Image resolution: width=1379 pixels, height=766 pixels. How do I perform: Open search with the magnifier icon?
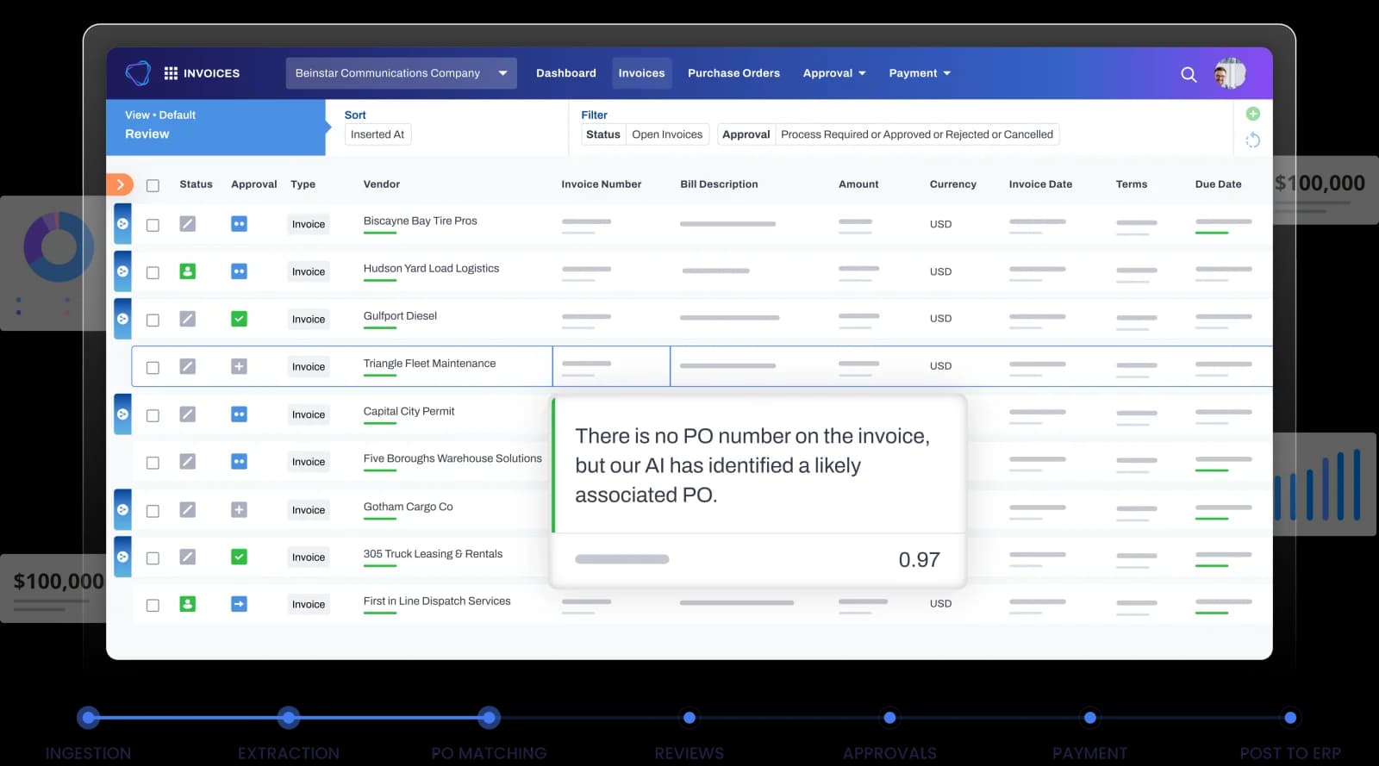point(1189,74)
